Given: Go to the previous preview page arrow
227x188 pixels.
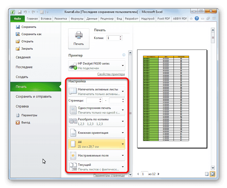Looking at the screenshot, I should [x=138, y=174].
